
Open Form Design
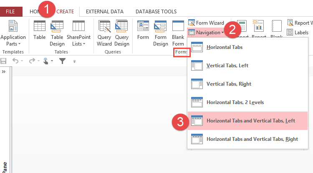[161, 33]
